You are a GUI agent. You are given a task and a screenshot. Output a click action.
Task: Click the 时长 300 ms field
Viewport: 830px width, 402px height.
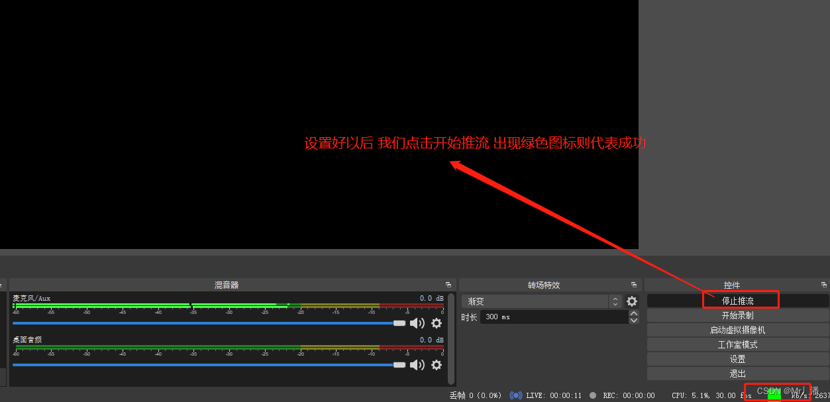[x=554, y=317]
